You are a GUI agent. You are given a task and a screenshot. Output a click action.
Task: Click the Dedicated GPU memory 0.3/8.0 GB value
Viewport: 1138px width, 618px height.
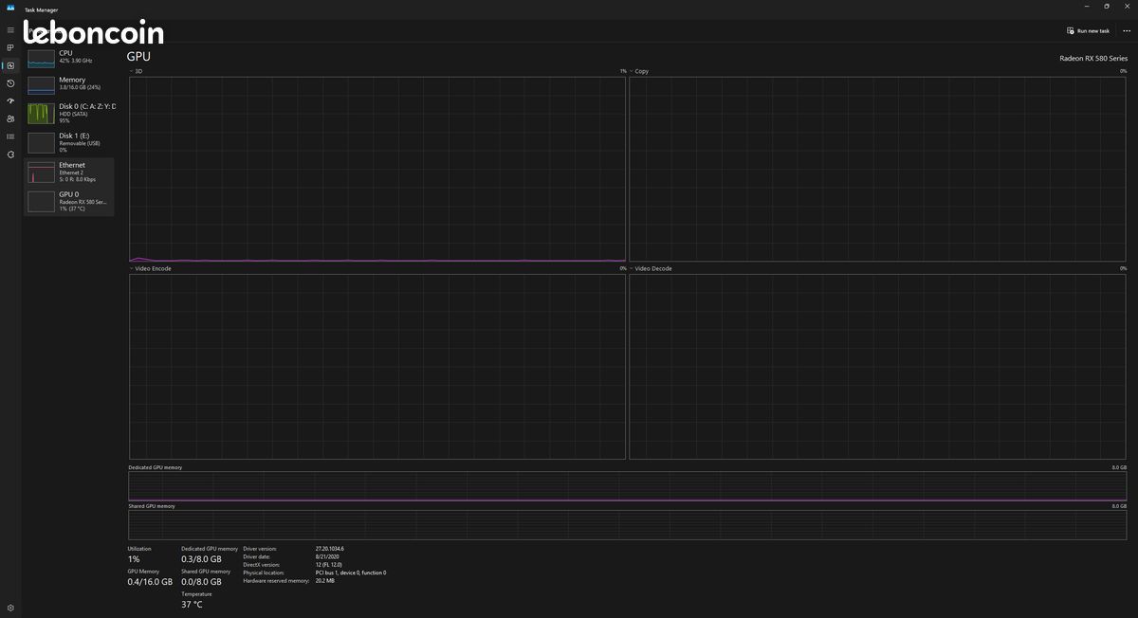[201, 559]
